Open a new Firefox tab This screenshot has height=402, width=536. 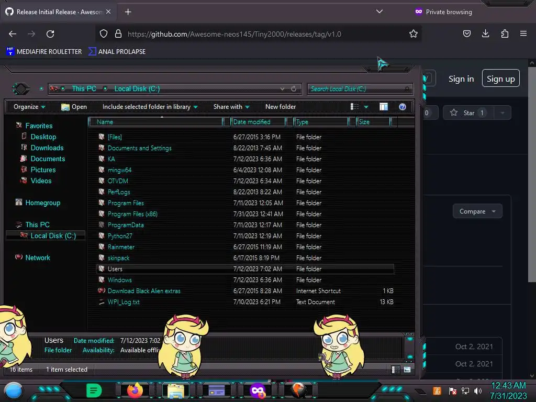point(128,12)
